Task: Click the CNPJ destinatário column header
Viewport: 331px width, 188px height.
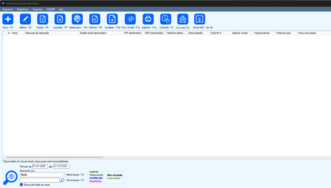Action: tap(155, 33)
